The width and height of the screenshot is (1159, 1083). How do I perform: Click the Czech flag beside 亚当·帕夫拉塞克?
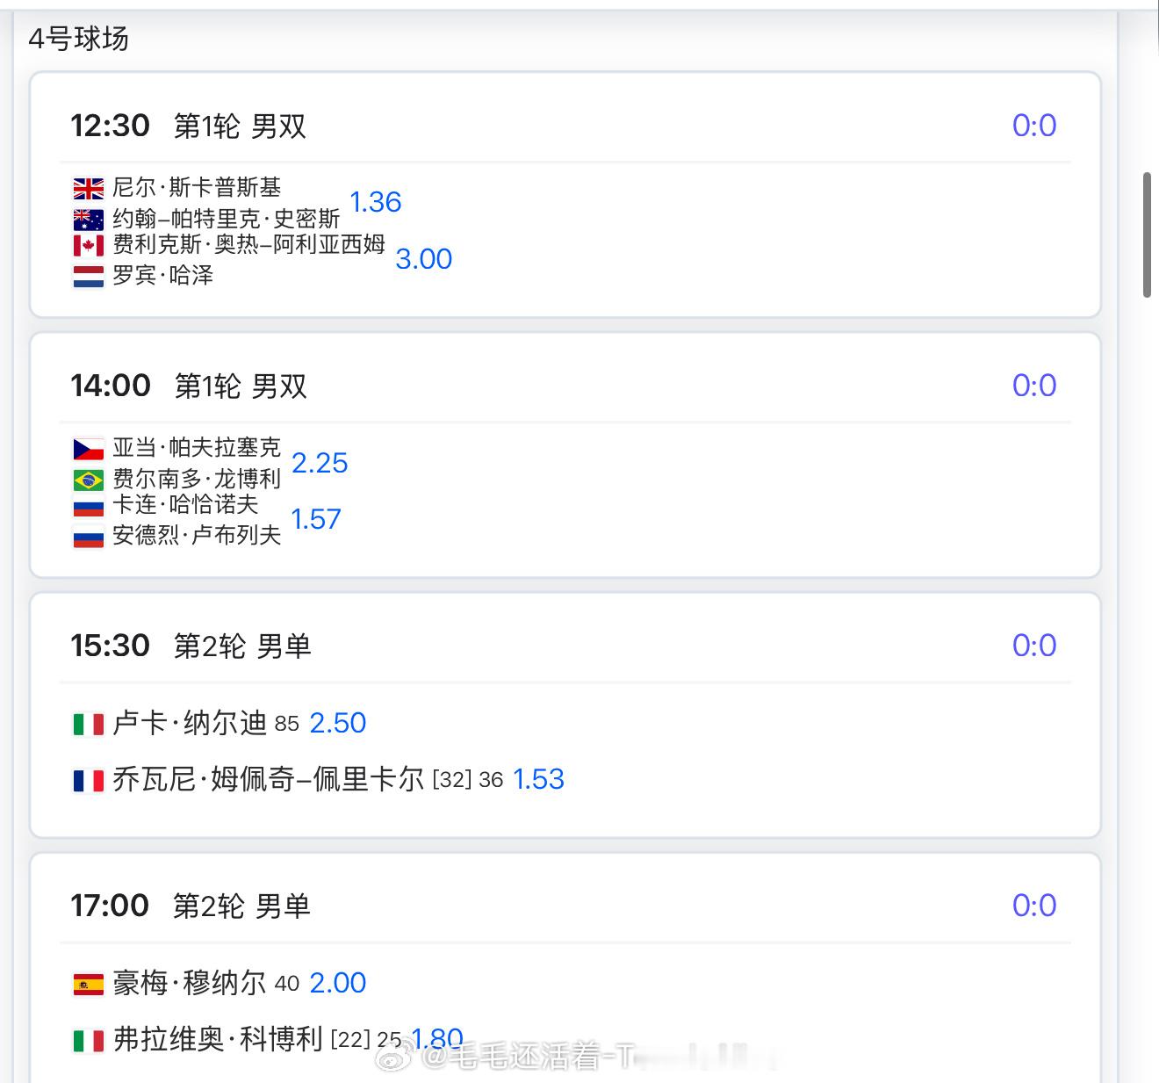coord(88,449)
